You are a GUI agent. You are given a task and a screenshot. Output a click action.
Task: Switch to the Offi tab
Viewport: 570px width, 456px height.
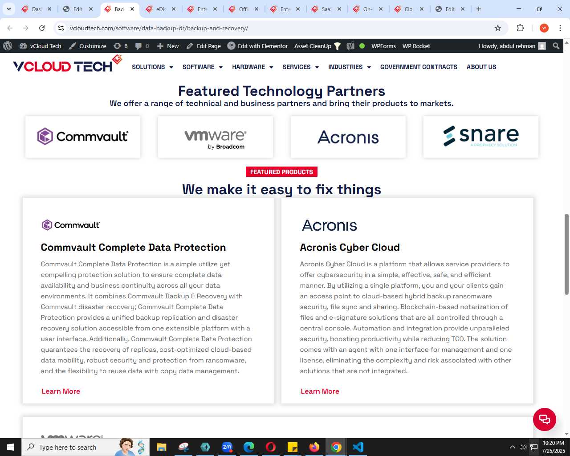click(244, 9)
